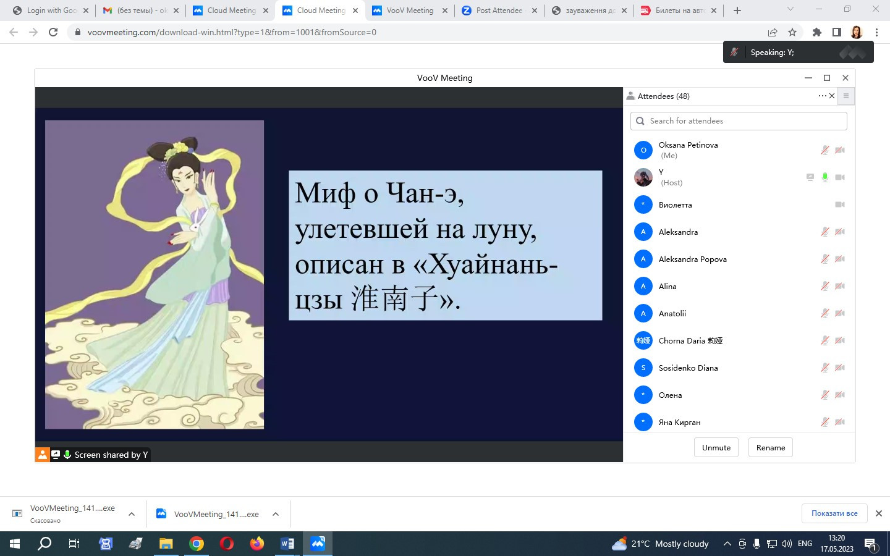Close the downloads bar
890x556 pixels.
point(879,513)
